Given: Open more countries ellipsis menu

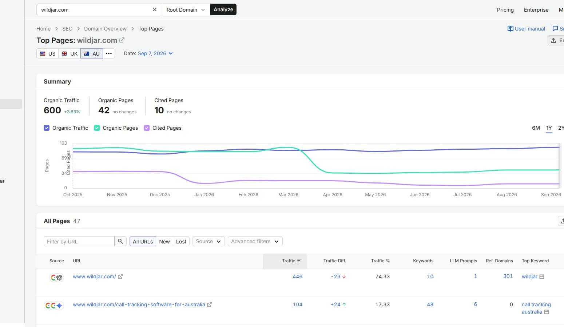Looking at the screenshot, I should (109, 53).
